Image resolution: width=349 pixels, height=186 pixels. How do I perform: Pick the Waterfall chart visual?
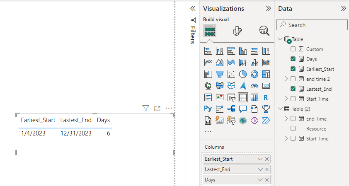pos(208,74)
